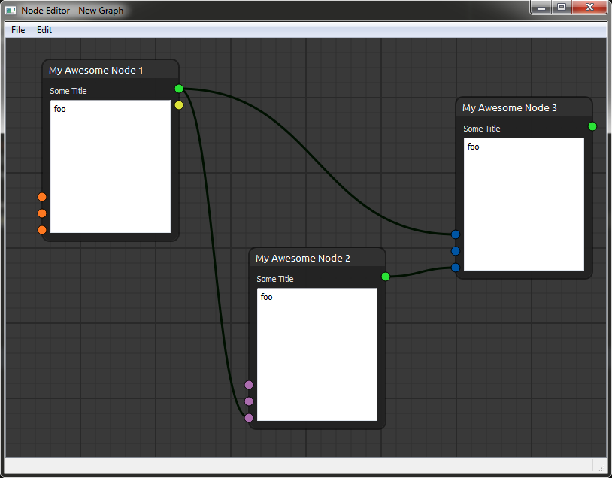Click the green output socket on Node 2
The image size is (612, 478).
coord(386,277)
